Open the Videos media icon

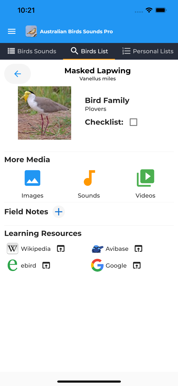(x=145, y=178)
